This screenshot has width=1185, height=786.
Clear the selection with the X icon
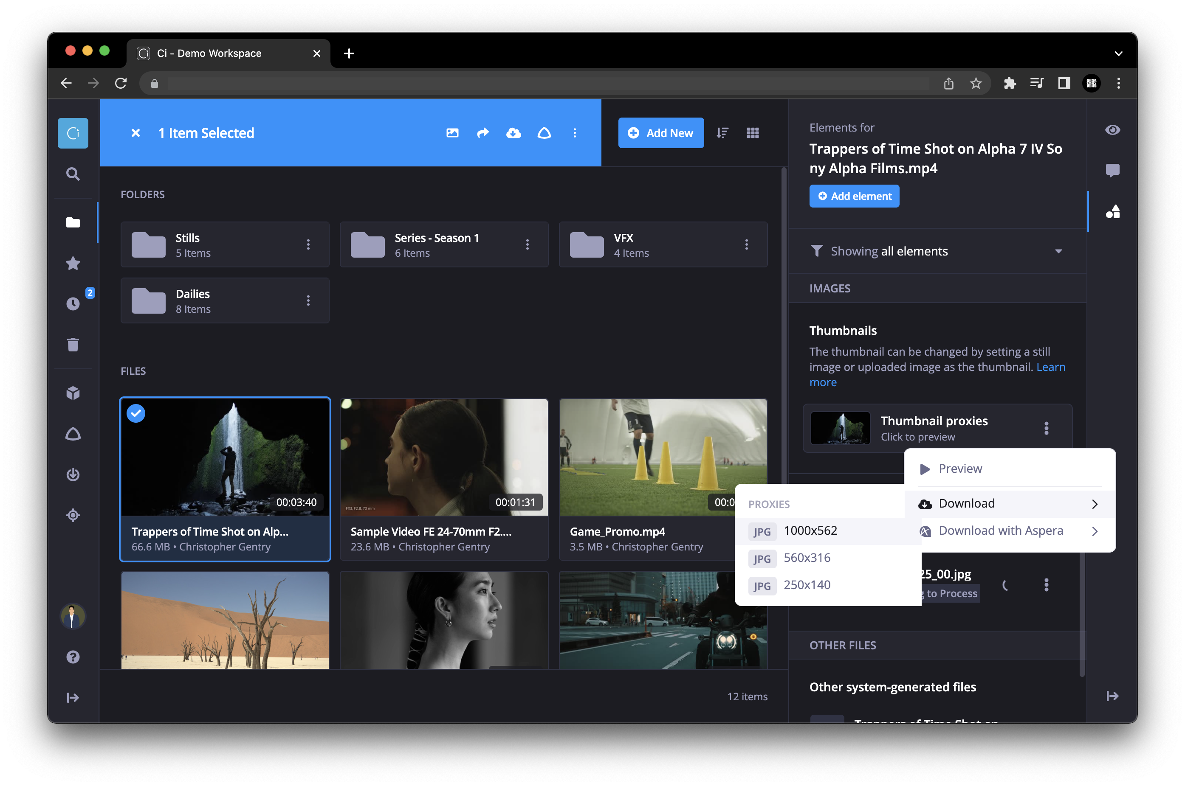pos(135,133)
